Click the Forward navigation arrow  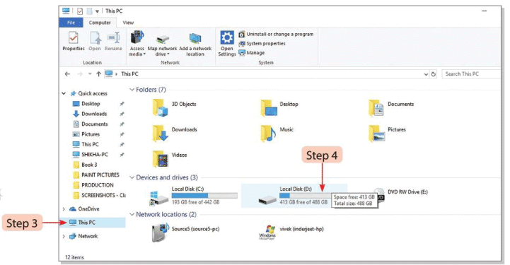point(80,74)
